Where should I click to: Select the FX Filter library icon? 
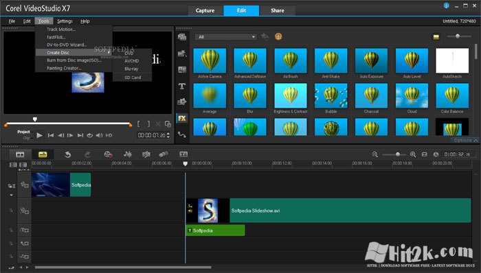point(182,118)
